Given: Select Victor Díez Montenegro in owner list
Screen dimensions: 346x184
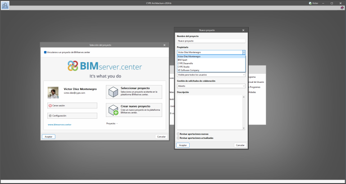Looking at the screenshot, I should click(211, 56).
